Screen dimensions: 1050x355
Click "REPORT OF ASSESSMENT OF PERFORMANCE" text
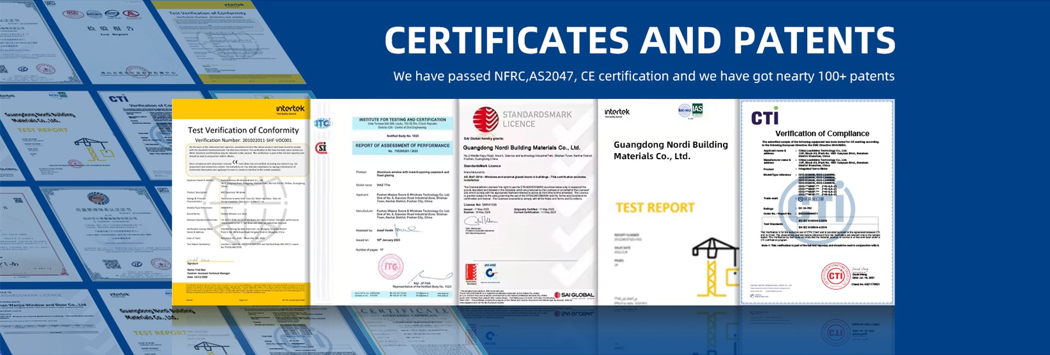(402, 146)
